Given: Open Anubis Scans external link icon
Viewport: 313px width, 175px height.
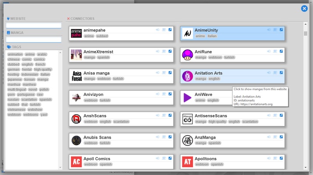Looking at the screenshot, I should [170, 137].
